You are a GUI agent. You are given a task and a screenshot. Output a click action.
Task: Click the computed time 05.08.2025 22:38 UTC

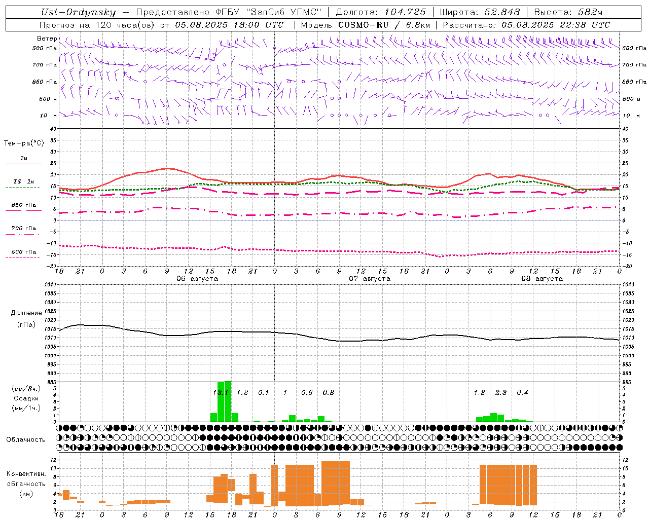click(556, 25)
